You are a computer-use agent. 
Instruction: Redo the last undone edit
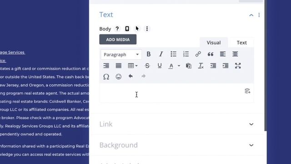144,76
